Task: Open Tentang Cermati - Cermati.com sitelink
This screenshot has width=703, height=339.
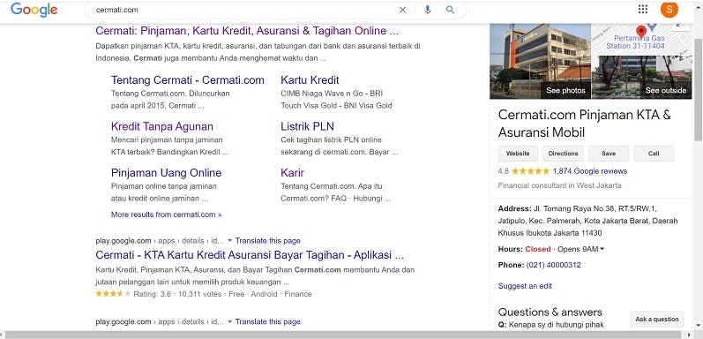Action: tap(187, 80)
